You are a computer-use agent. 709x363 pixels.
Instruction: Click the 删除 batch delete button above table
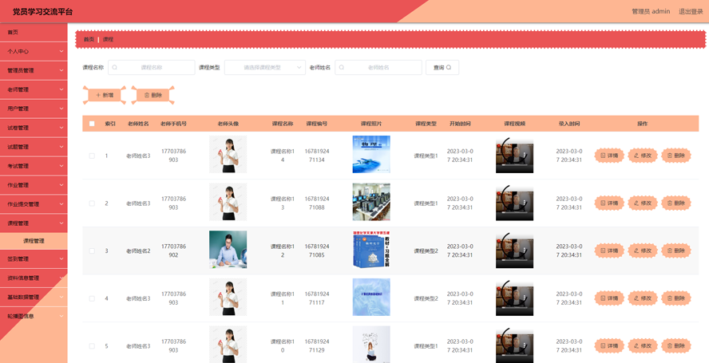[152, 96]
